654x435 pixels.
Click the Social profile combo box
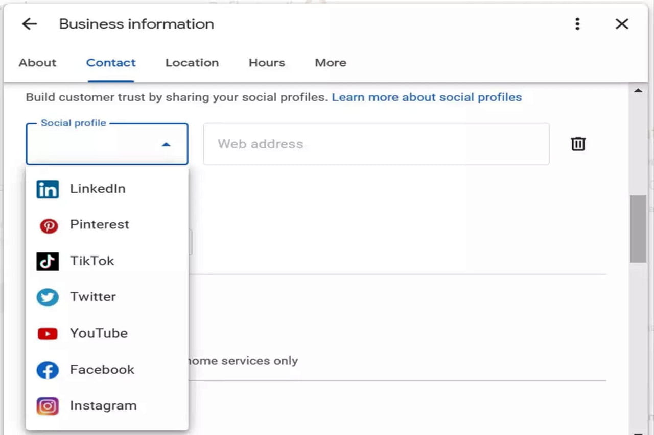[97, 144]
